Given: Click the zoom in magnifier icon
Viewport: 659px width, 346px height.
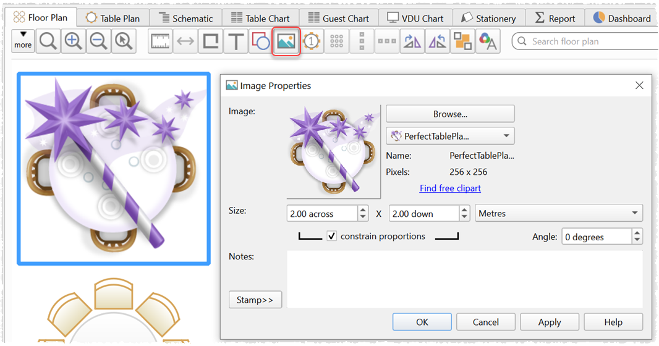Looking at the screenshot, I should tap(74, 41).
